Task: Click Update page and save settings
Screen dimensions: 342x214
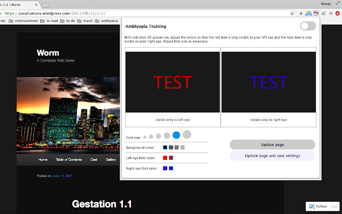Action: click(x=273, y=156)
